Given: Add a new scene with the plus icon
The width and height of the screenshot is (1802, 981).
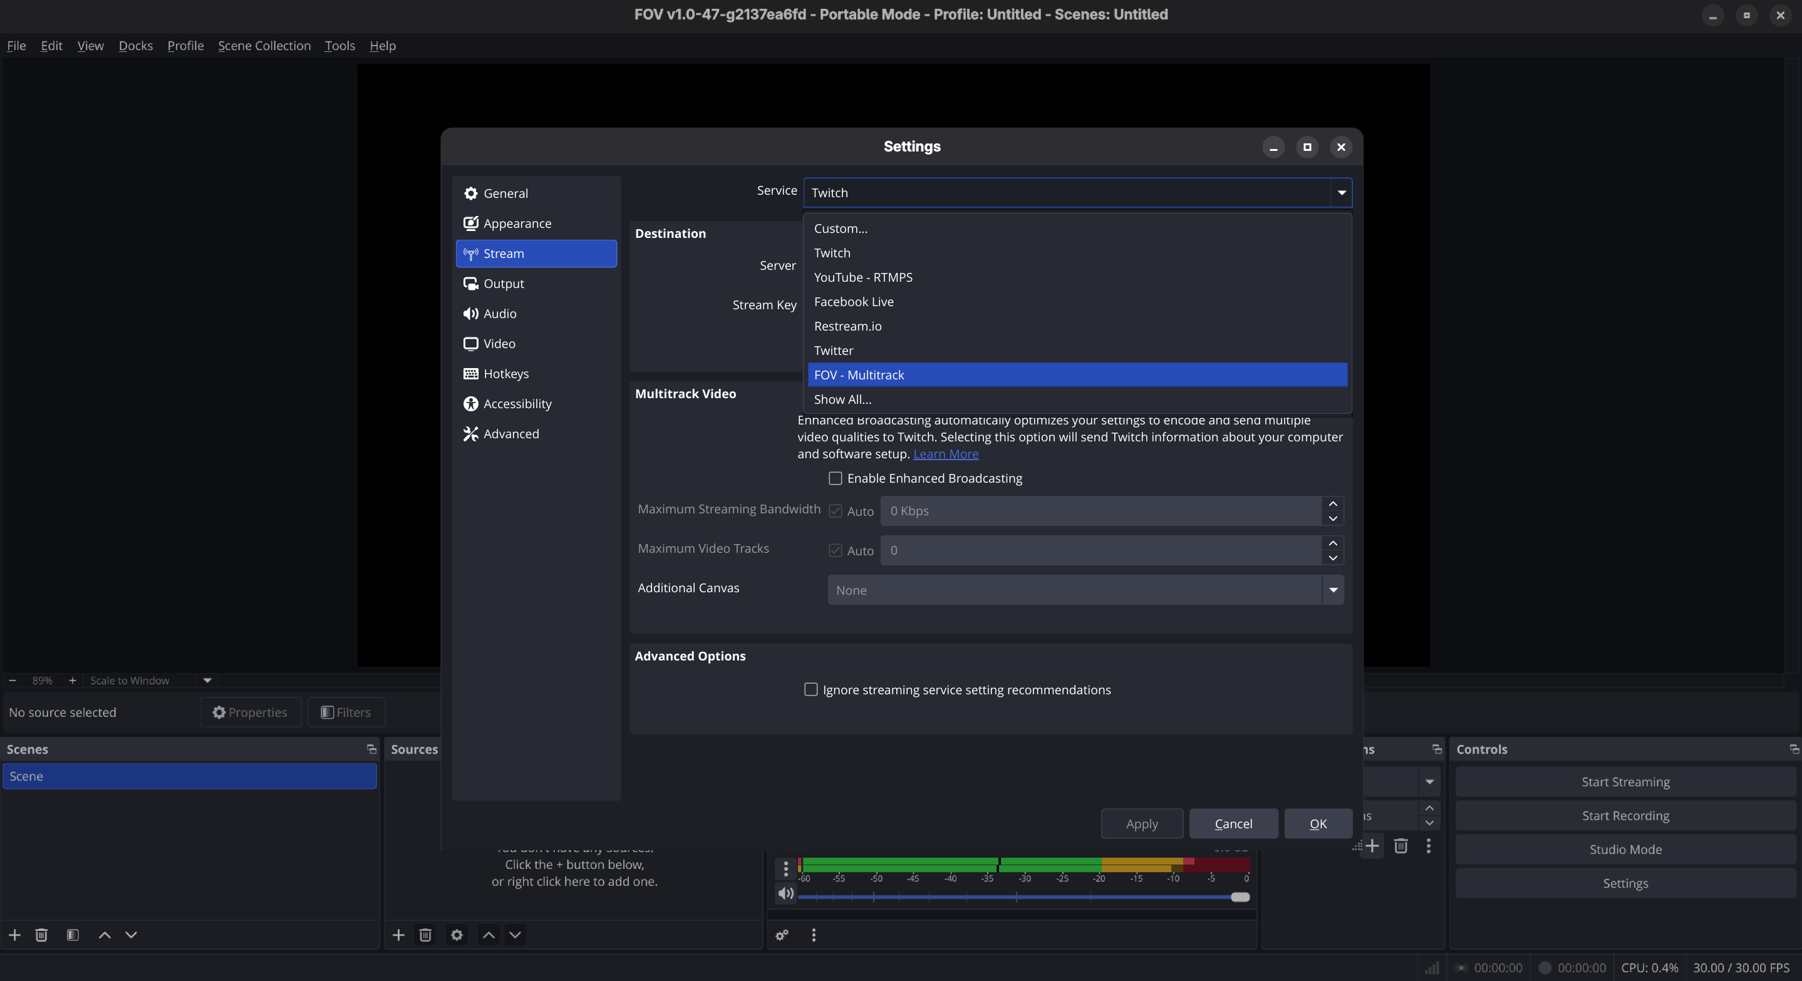Looking at the screenshot, I should pos(14,935).
